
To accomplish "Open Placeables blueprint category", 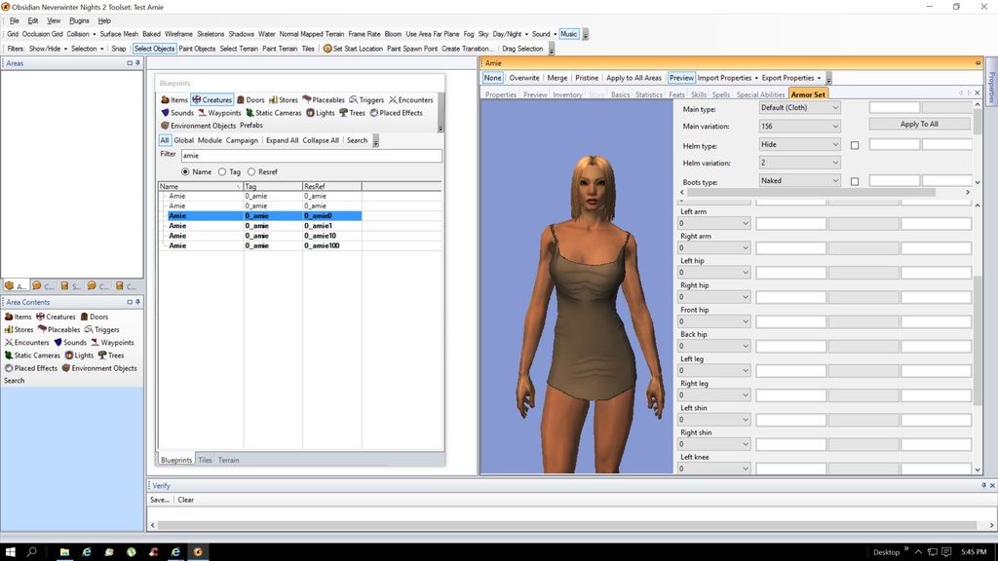I will 324,99.
